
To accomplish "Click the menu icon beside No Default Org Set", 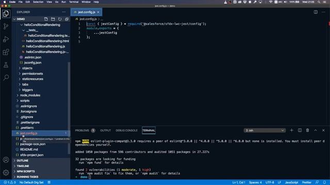I will pyautogui.click(x=49, y=182).
